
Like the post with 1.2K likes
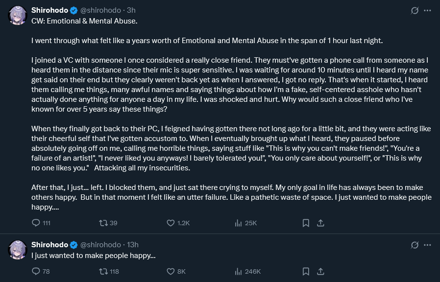[171, 223]
